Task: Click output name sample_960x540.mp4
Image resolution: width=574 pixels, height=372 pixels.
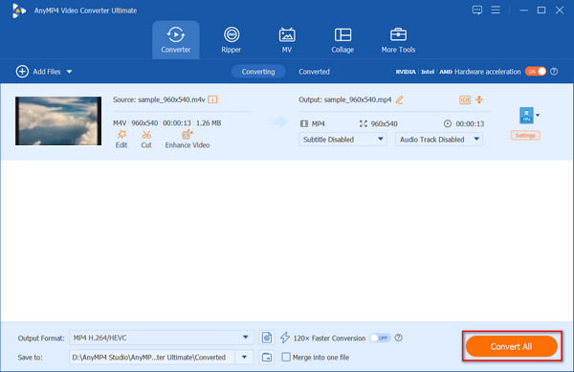Action: [x=358, y=99]
